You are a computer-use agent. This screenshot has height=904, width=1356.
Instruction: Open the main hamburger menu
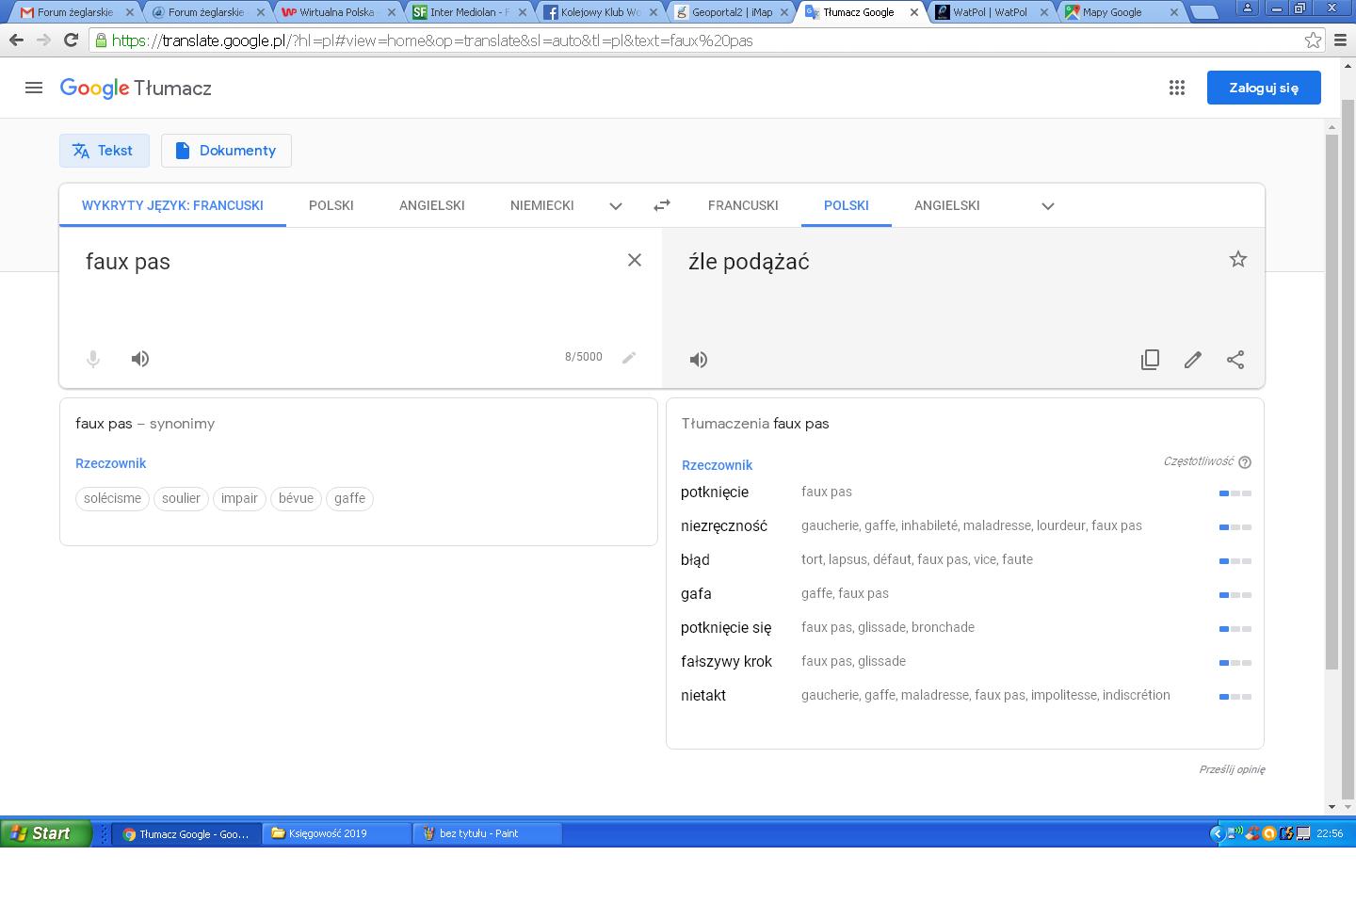click(34, 88)
